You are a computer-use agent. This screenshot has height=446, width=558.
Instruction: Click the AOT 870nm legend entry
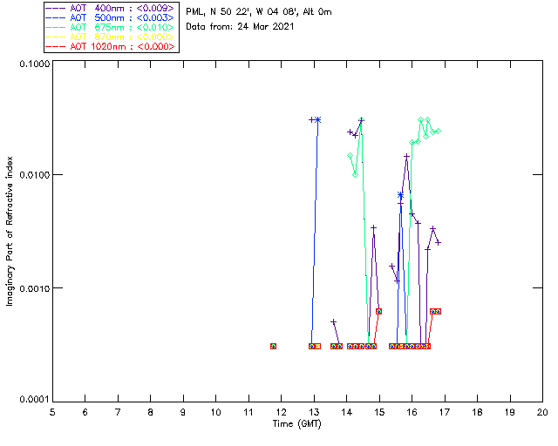(111, 37)
